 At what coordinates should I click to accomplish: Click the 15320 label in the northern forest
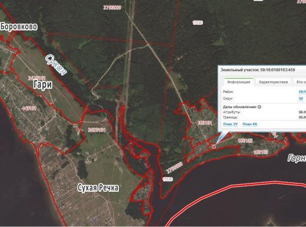coord(198,23)
